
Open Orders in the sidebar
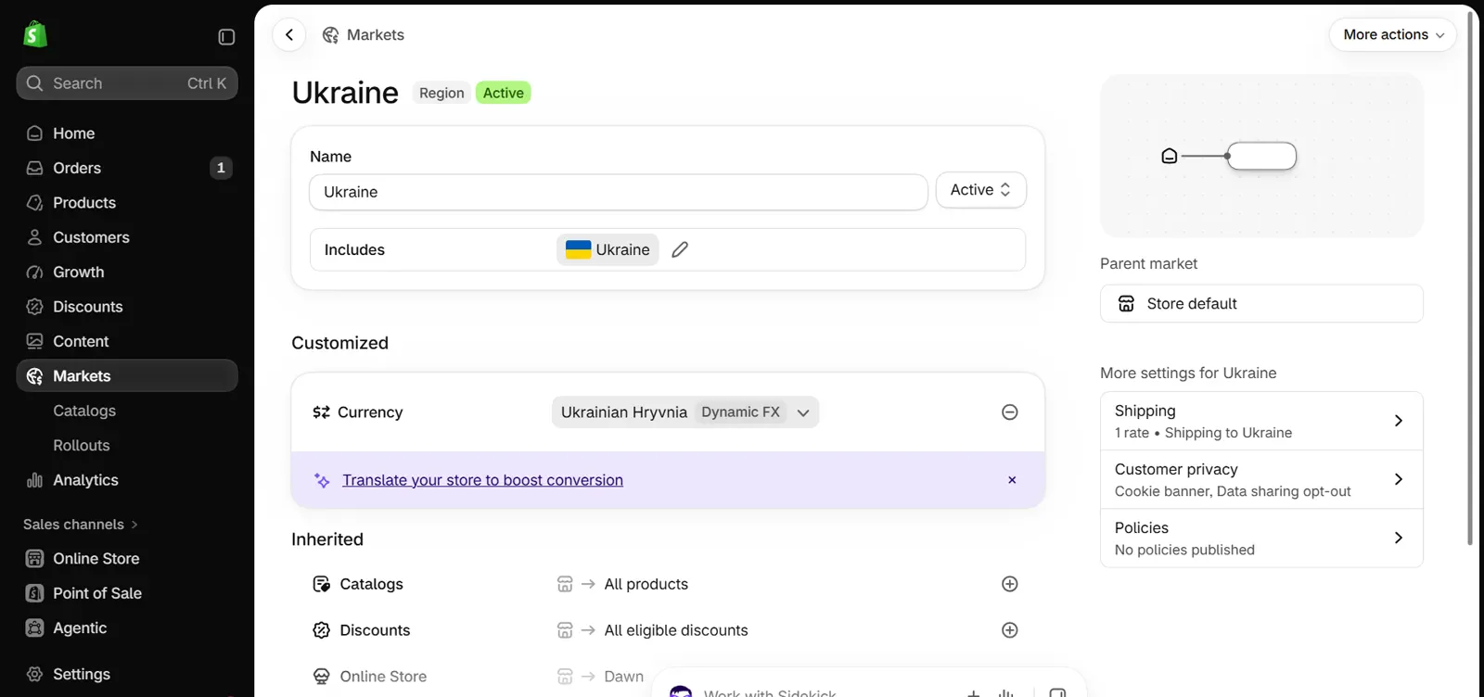[127, 168]
